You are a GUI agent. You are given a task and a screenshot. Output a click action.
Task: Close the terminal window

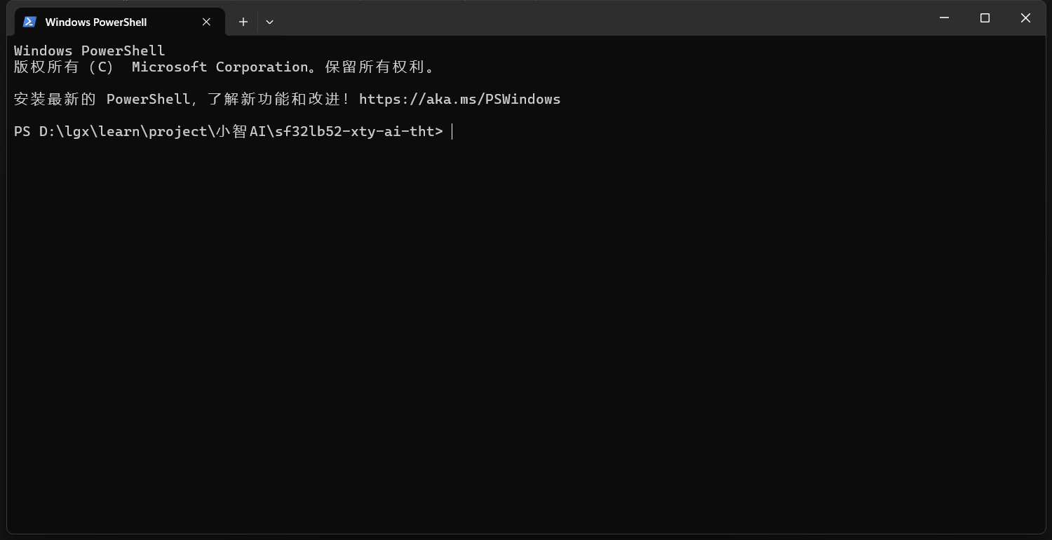[x=1025, y=18]
